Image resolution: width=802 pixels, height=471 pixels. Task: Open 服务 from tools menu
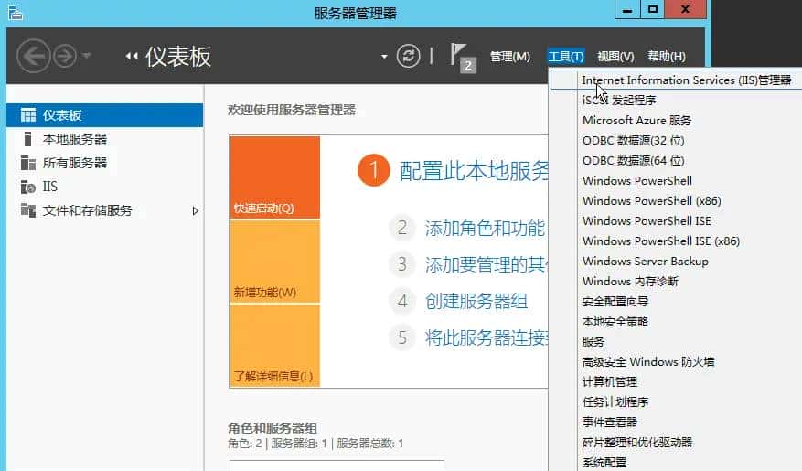tap(593, 342)
